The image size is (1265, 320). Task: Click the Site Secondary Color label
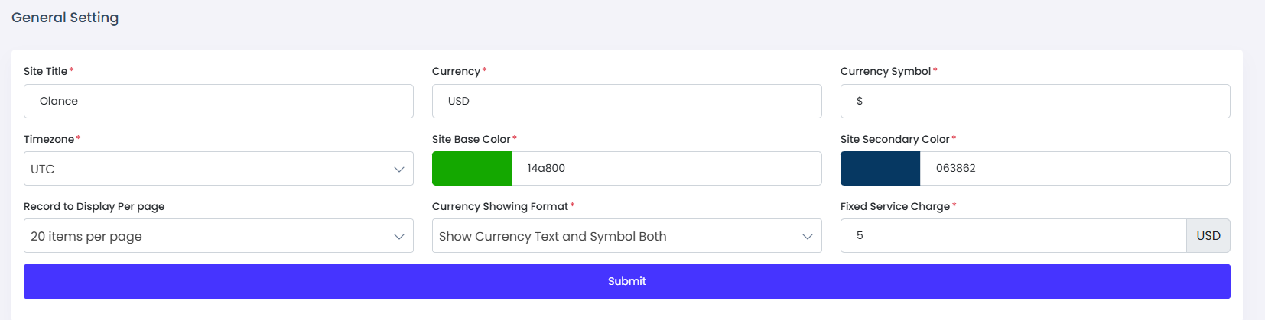[x=895, y=139]
